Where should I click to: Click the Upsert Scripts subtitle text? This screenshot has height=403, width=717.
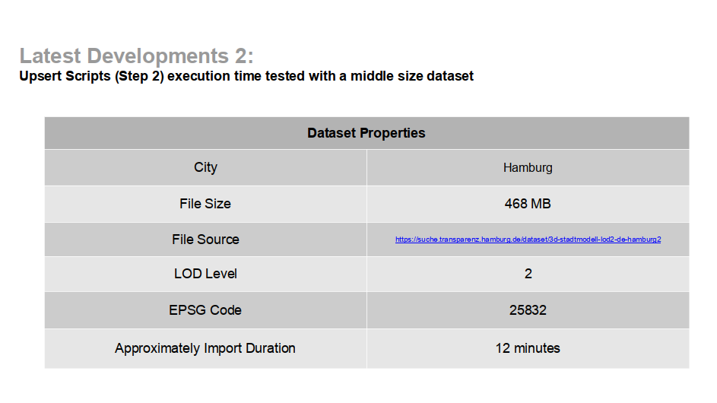point(246,76)
